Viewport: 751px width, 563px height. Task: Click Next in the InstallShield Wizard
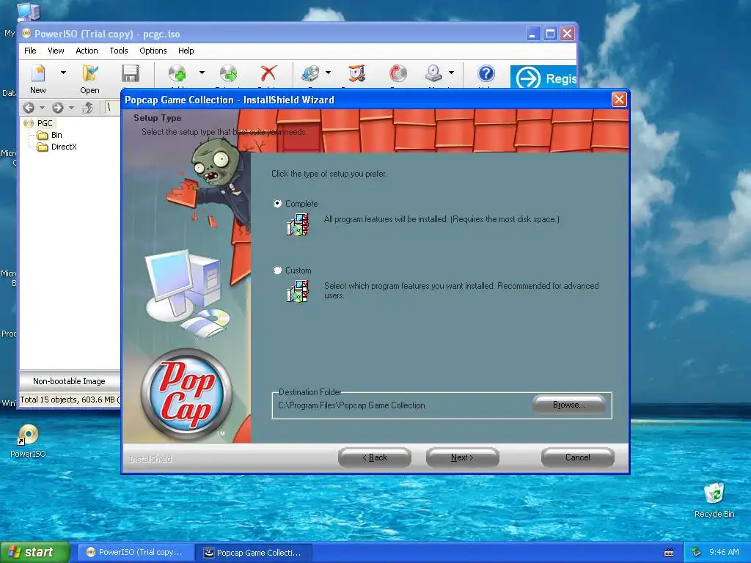(462, 457)
